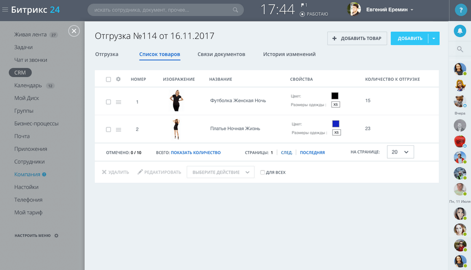Open chat with first contact avatar in right panel

[460, 69]
